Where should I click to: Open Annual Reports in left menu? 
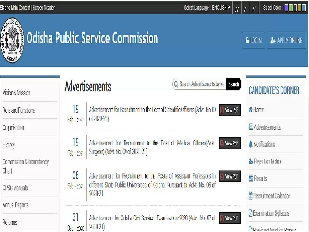(x=15, y=205)
